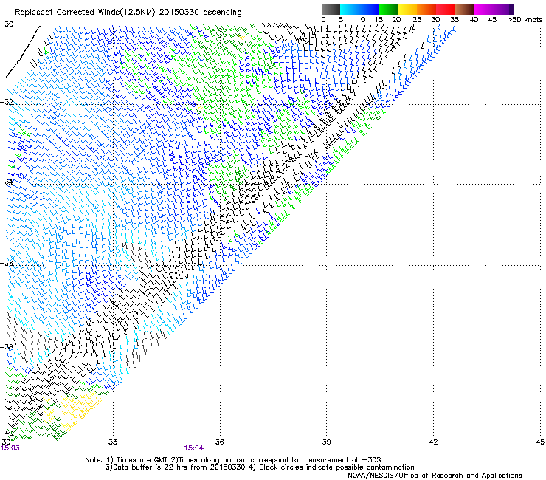Click the '20150330 ascending' date in title
Screen dimensions: 546x480
click(200, 13)
